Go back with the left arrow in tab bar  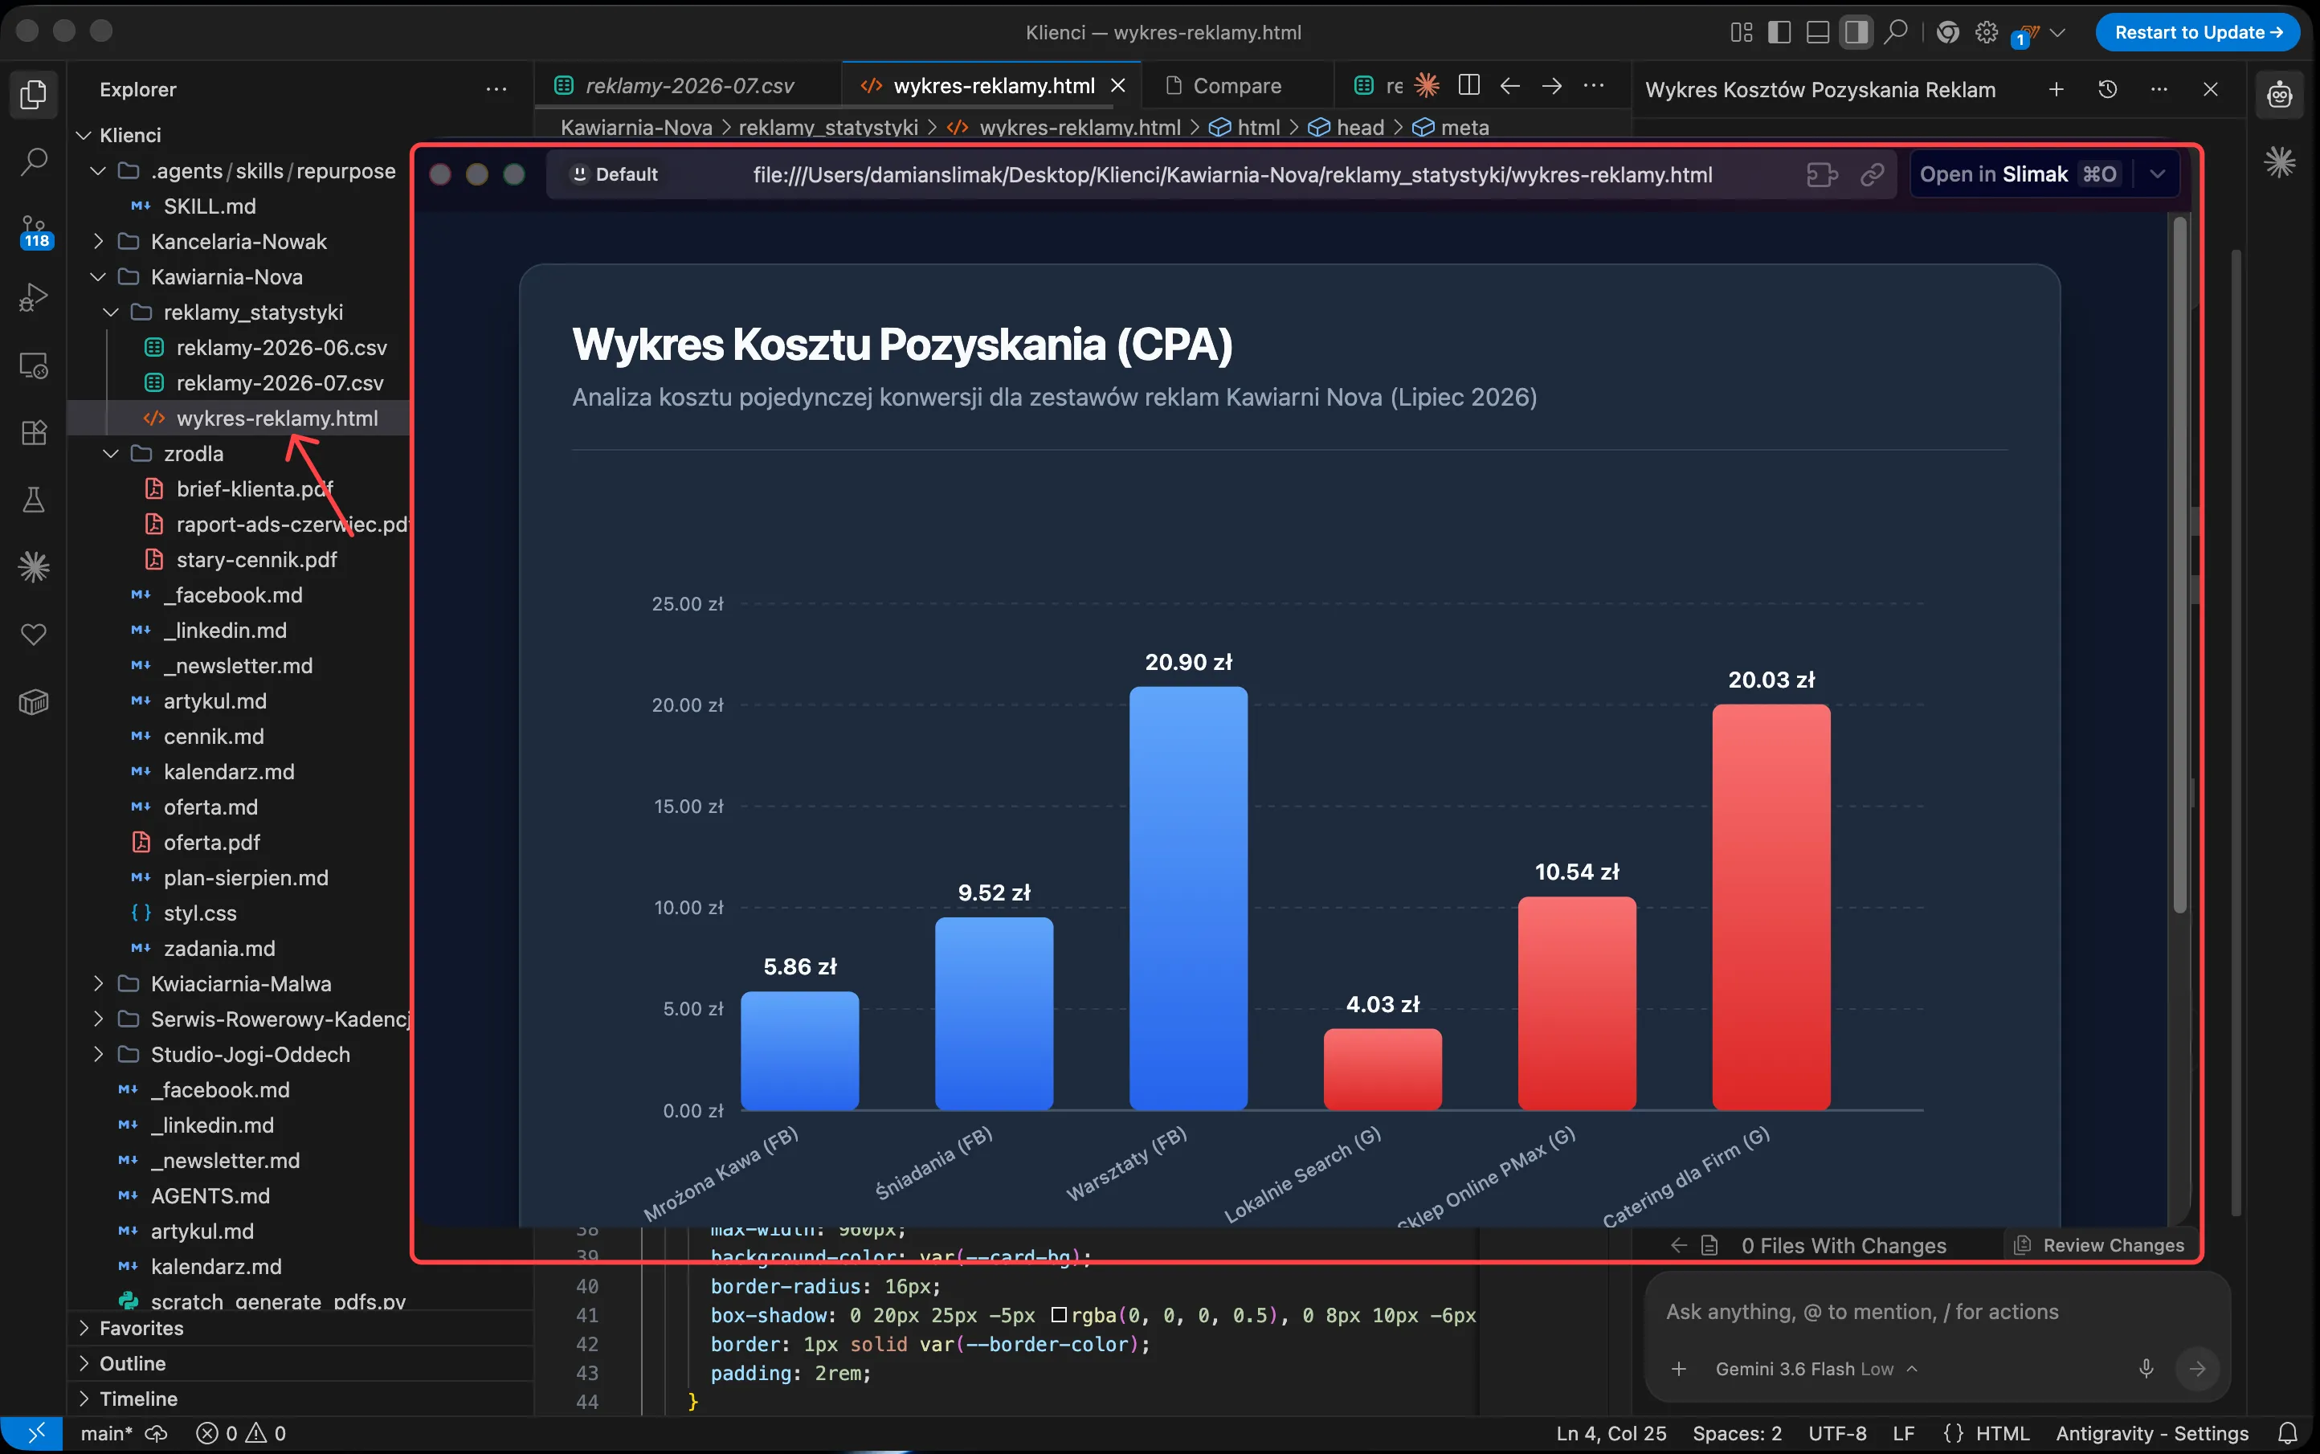point(1509,86)
